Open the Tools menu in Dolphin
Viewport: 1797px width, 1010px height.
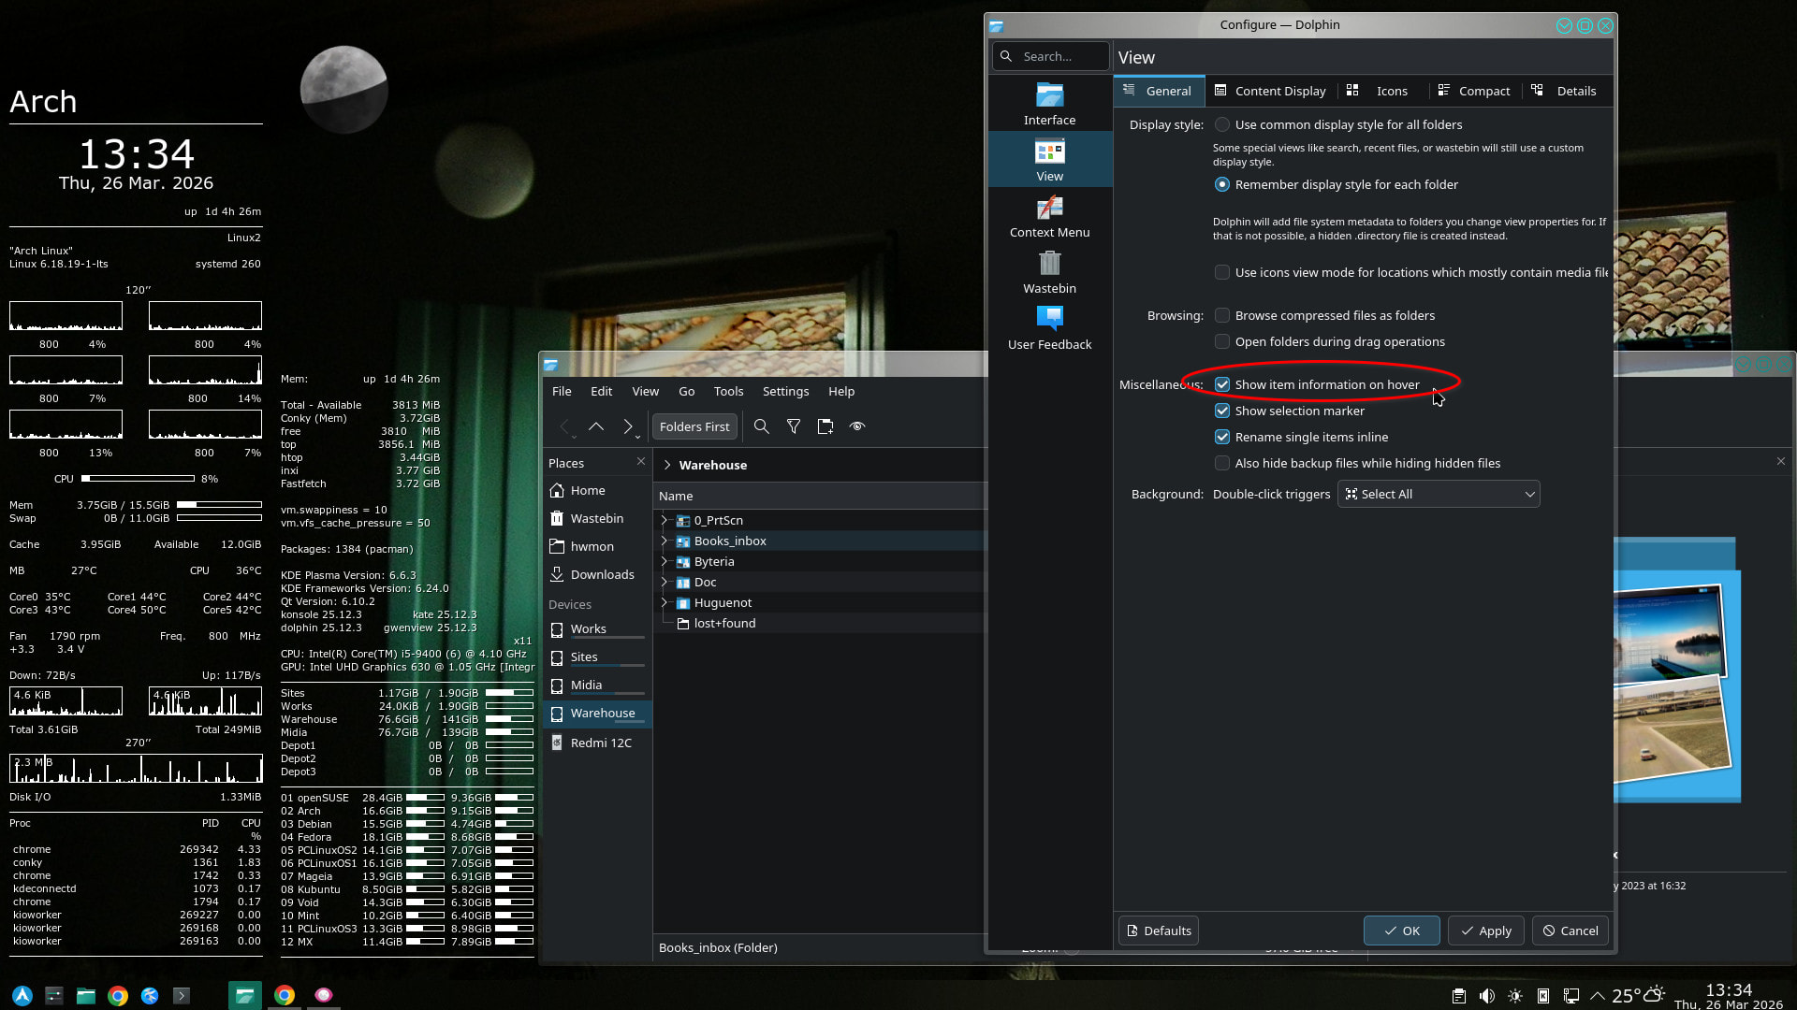coord(728,391)
